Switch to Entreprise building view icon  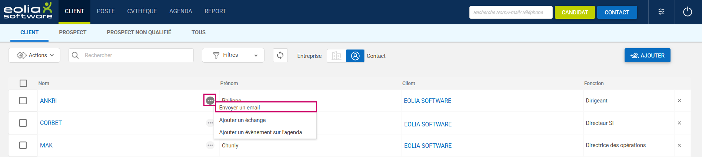(x=336, y=56)
